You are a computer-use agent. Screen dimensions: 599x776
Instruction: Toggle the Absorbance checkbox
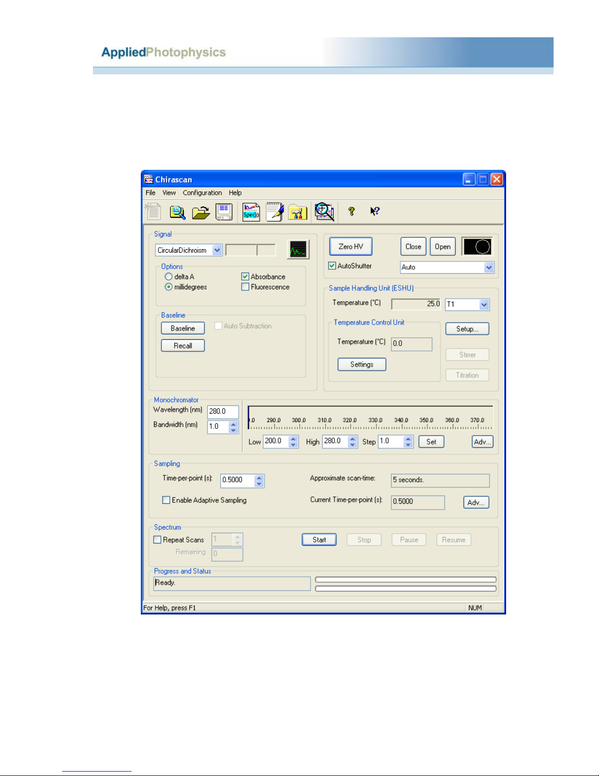pyautogui.click(x=245, y=277)
